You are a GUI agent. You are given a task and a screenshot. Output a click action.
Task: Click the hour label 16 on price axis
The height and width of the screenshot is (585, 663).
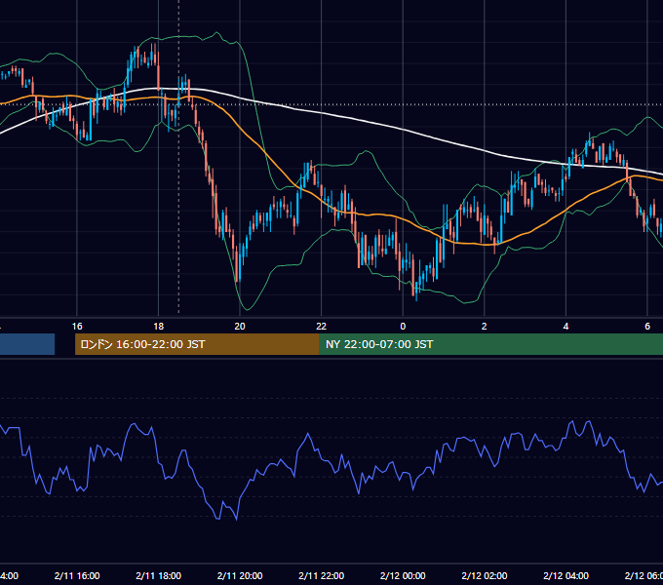click(77, 327)
